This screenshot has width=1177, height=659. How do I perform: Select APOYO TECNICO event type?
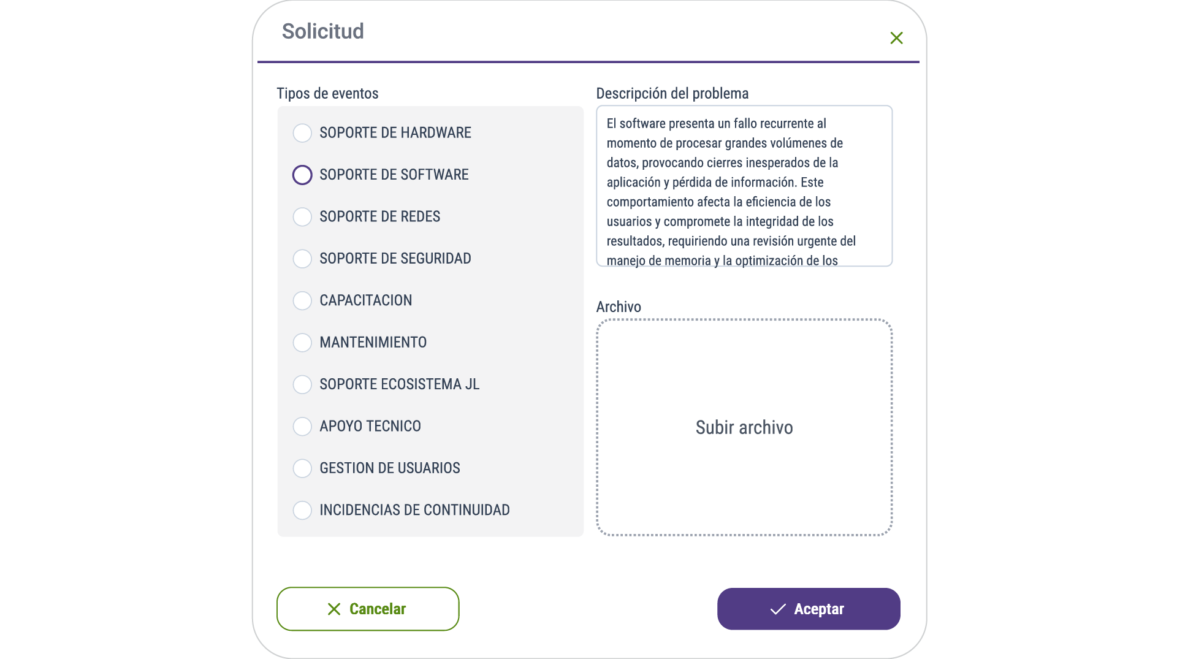(302, 426)
